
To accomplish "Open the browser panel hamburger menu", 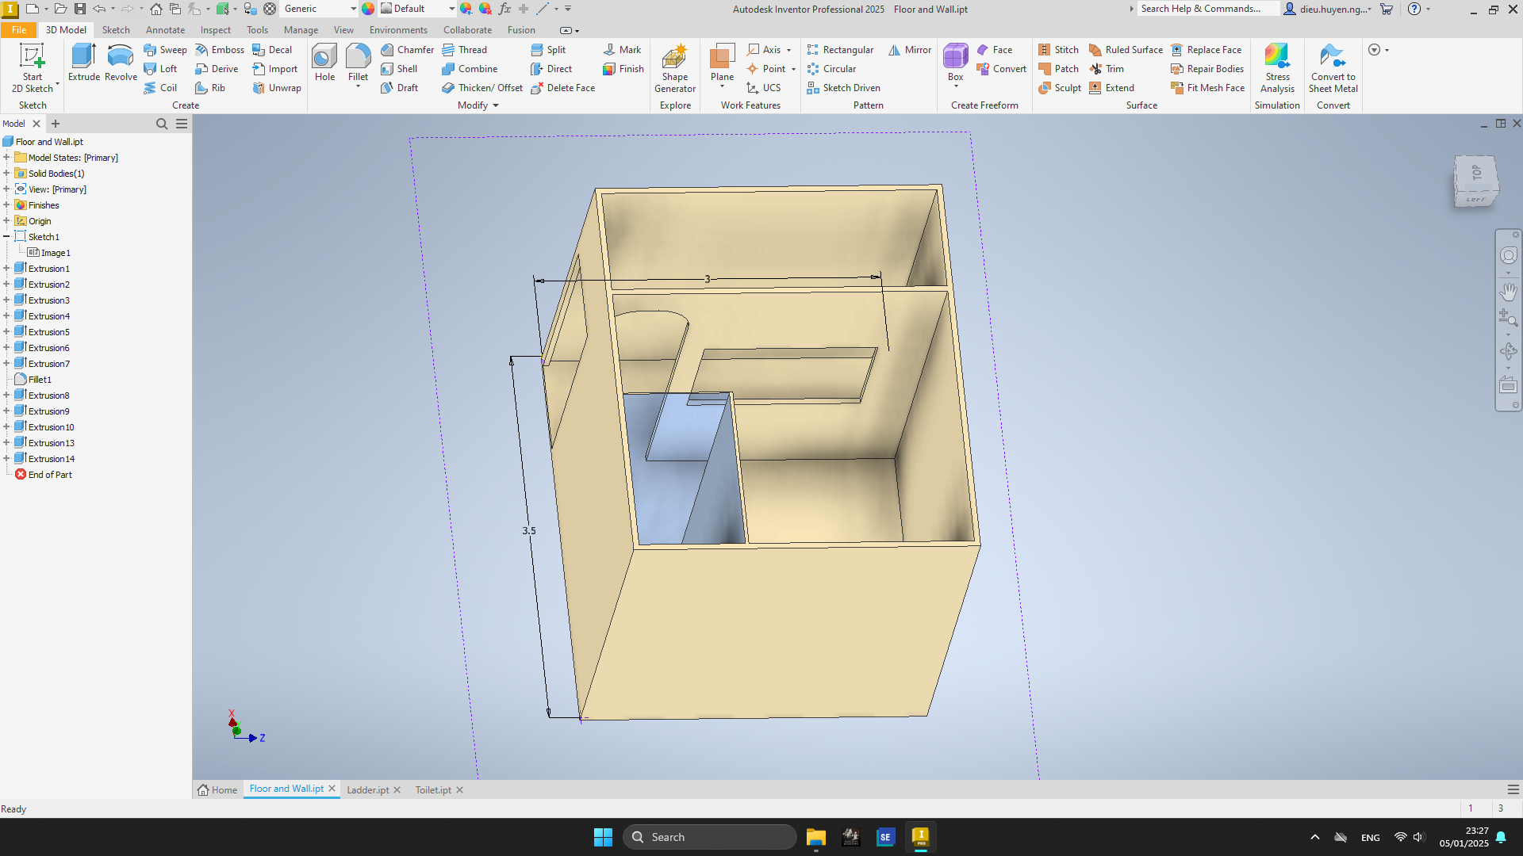I will point(182,124).
